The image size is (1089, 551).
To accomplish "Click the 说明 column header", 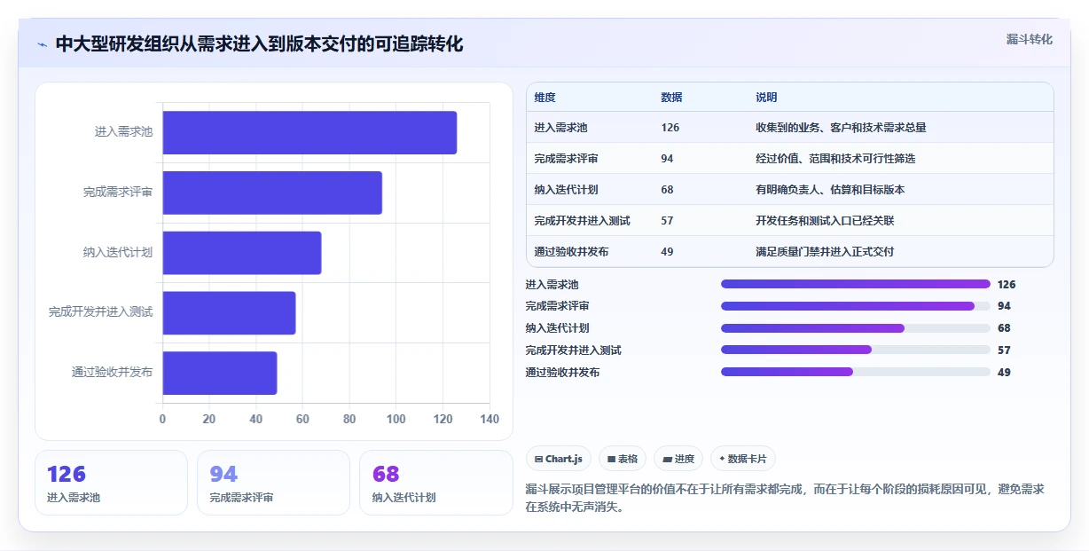I will (x=766, y=98).
